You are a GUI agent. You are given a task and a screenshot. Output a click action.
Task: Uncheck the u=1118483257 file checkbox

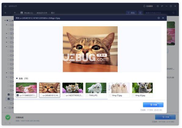(x=18, y=95)
